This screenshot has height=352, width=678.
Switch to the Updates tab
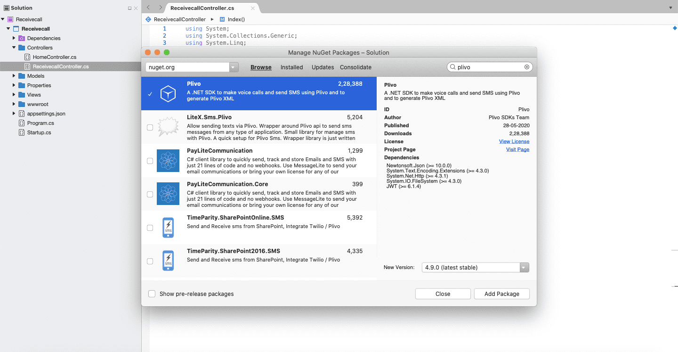click(323, 67)
